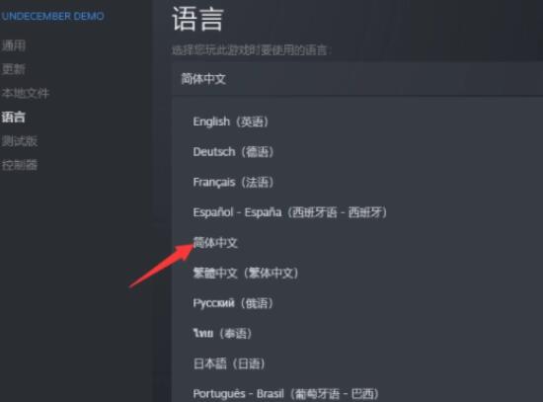
Task: Choose English (英语) from the list
Action: coord(231,121)
